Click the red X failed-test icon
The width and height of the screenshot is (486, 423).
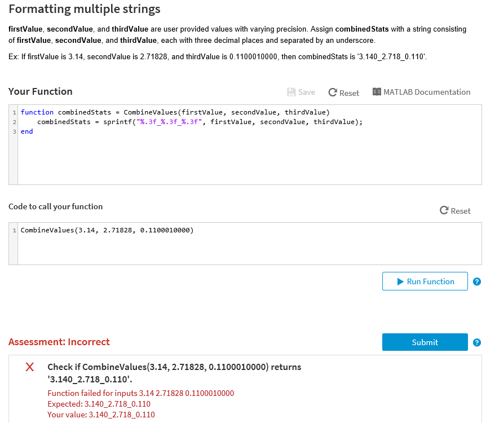(x=29, y=367)
